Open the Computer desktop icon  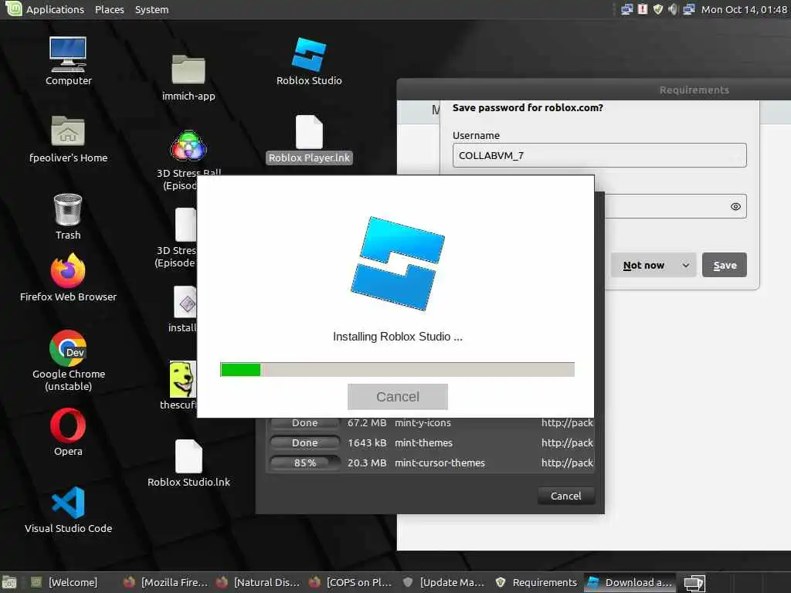click(x=68, y=55)
